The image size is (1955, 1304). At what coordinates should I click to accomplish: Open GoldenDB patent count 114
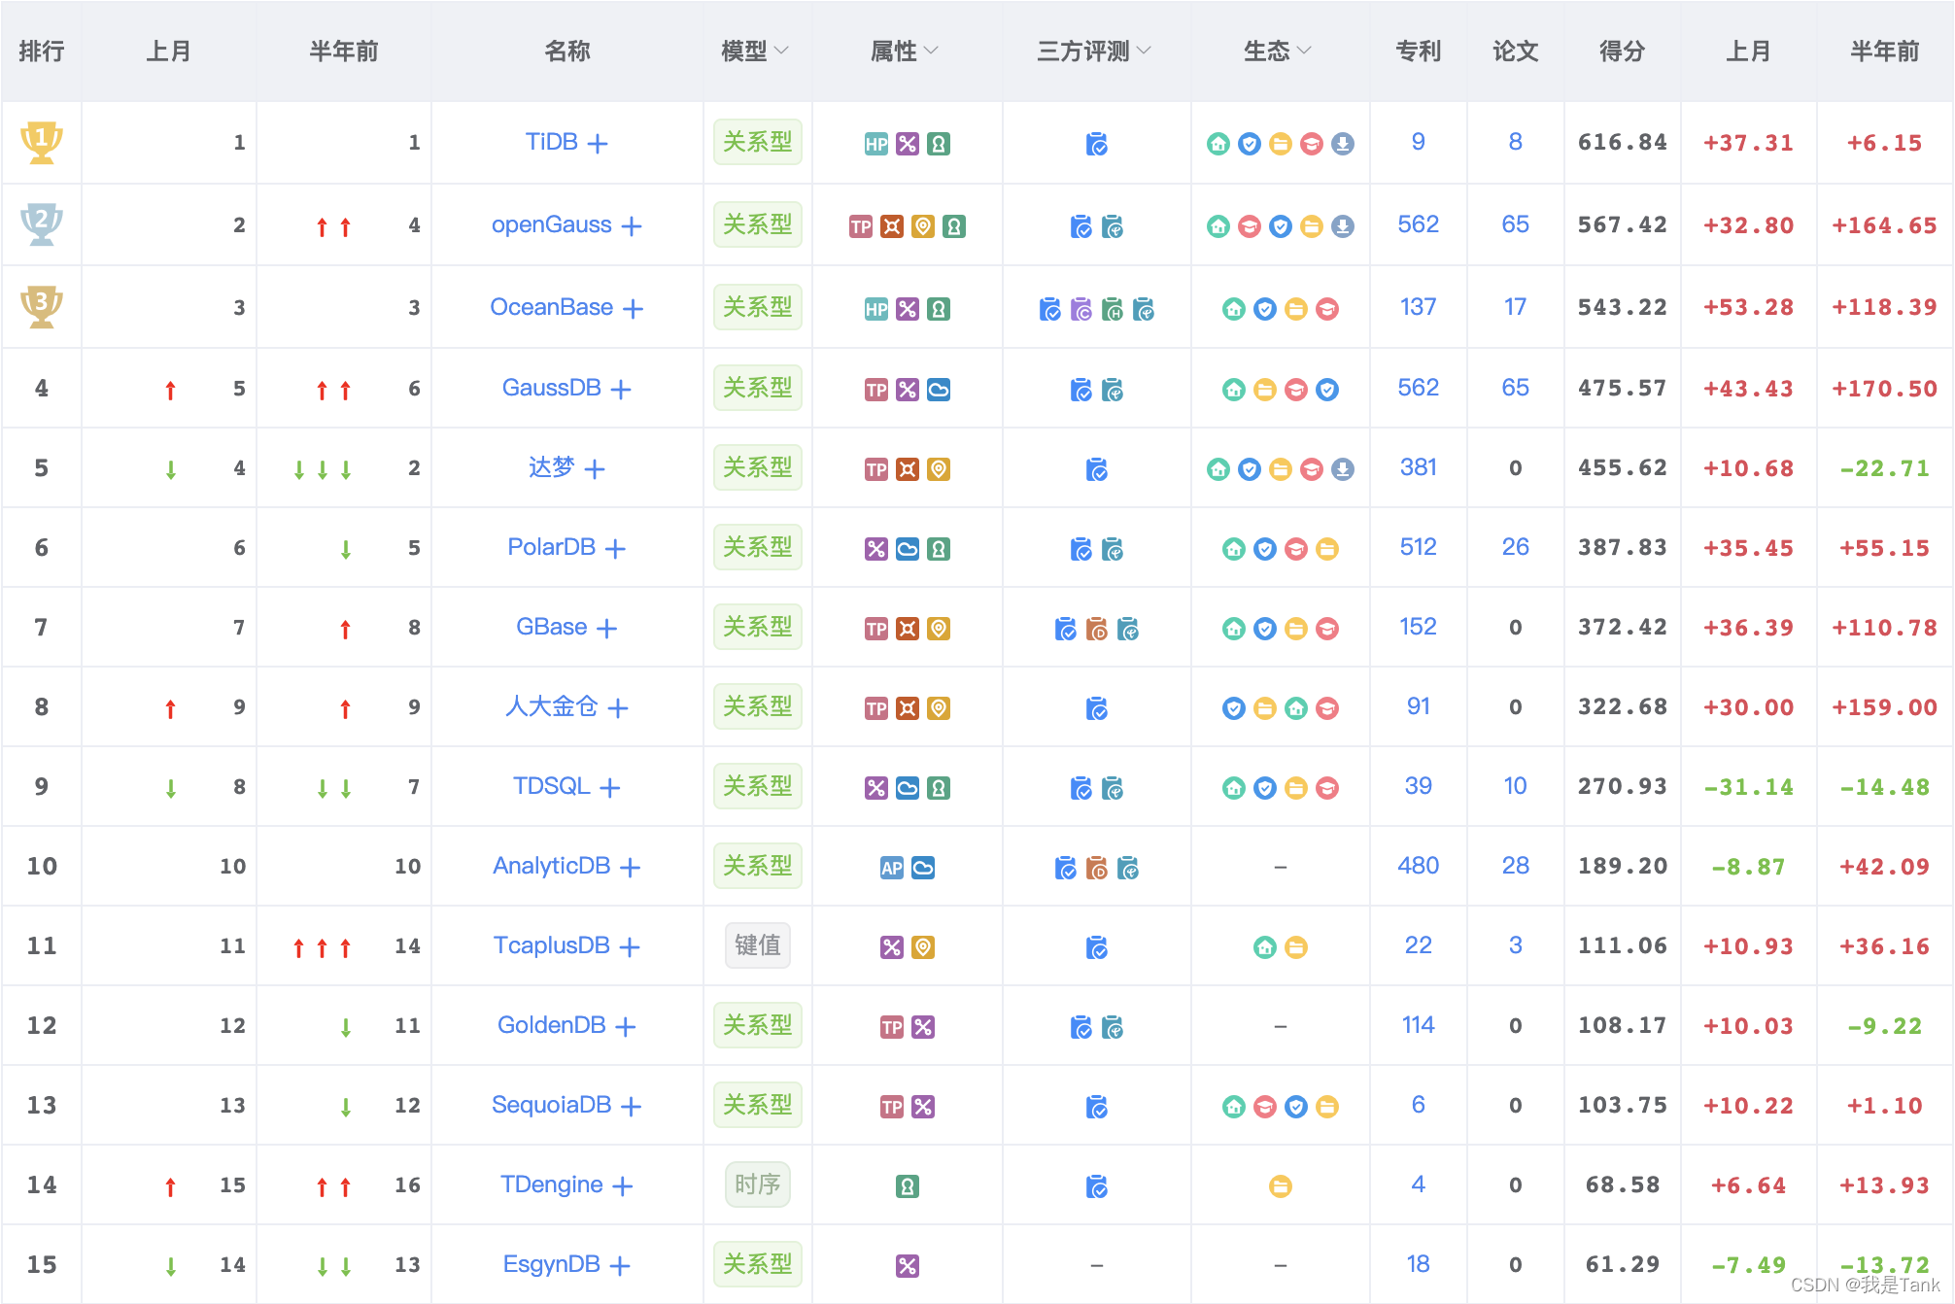pos(1419,1025)
